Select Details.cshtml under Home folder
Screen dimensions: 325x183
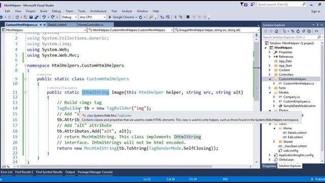point(297,133)
